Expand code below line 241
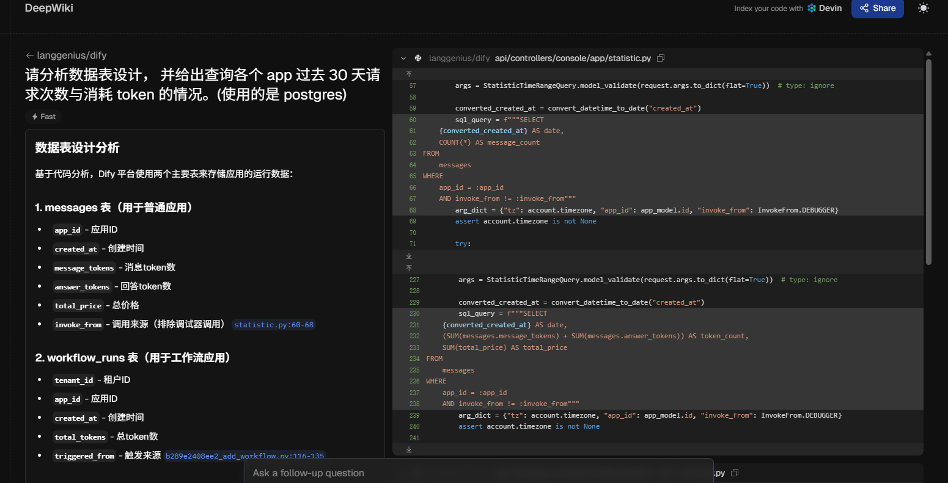The height and width of the screenshot is (483, 948). [409, 450]
